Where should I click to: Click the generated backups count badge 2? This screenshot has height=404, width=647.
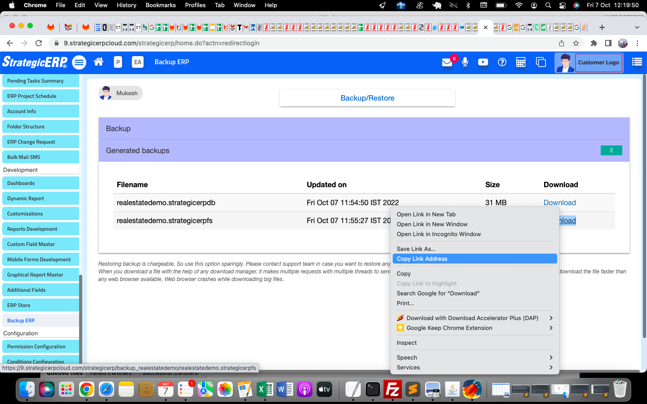click(x=611, y=150)
